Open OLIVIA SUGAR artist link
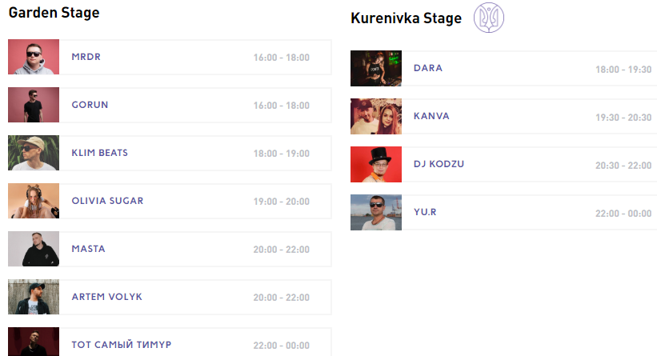 pos(107,201)
